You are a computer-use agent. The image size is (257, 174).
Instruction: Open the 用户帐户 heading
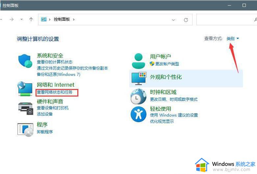click(x=161, y=56)
